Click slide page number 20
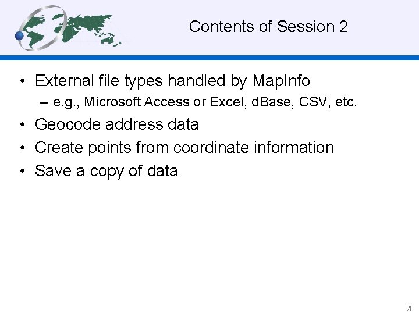Screen dimensions: 419x314 410,308
